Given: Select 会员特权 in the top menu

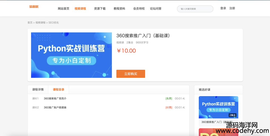Looking at the screenshot, I should 139,9.
